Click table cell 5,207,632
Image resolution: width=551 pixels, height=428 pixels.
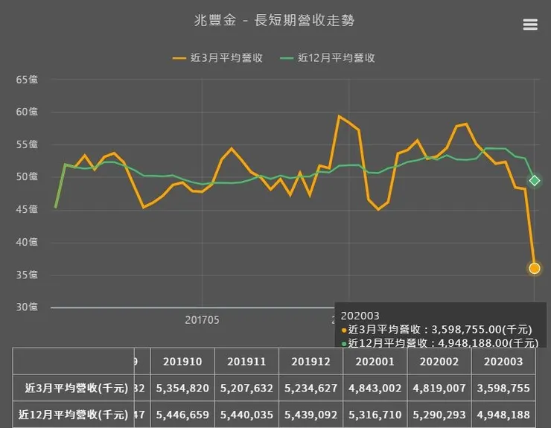coord(246,388)
